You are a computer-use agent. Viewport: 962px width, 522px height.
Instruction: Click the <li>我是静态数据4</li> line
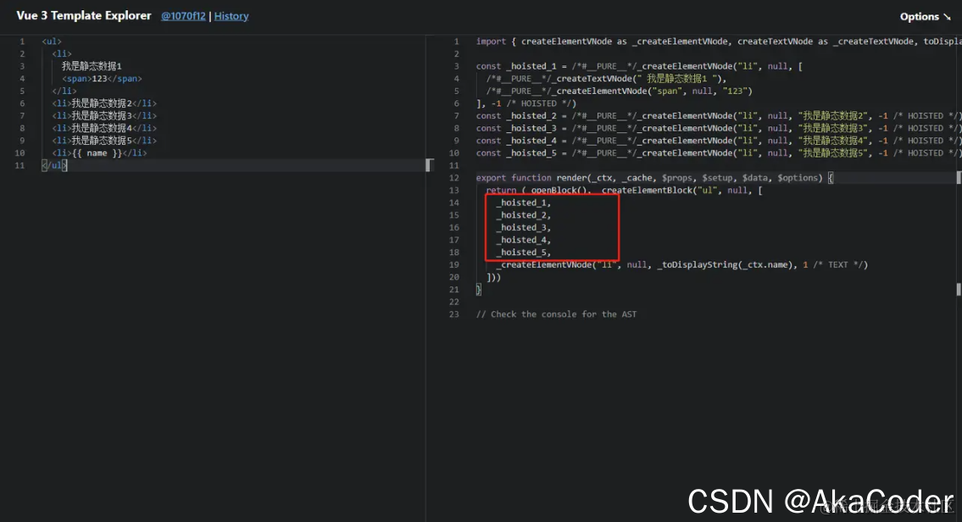point(104,128)
